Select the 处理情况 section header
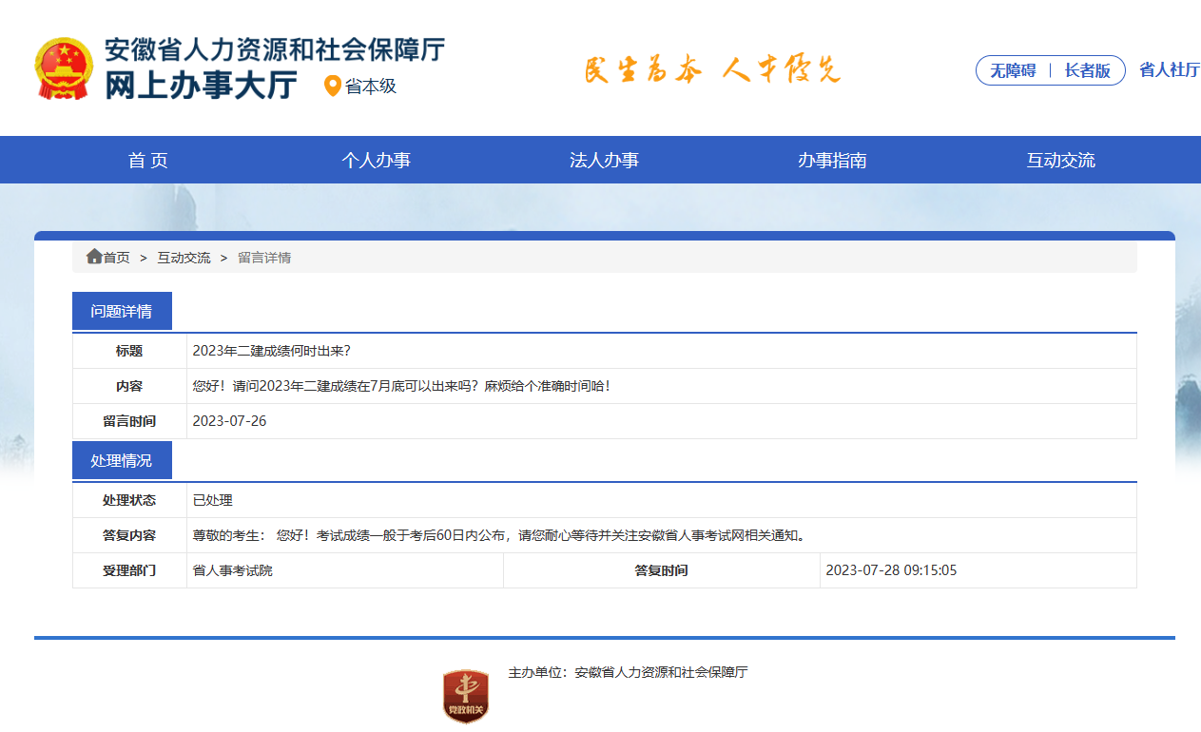This screenshot has height=732, width=1201. click(x=123, y=459)
